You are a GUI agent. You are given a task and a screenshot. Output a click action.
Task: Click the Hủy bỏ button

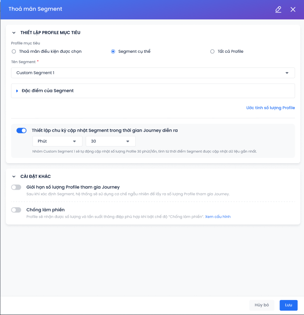point(262,305)
